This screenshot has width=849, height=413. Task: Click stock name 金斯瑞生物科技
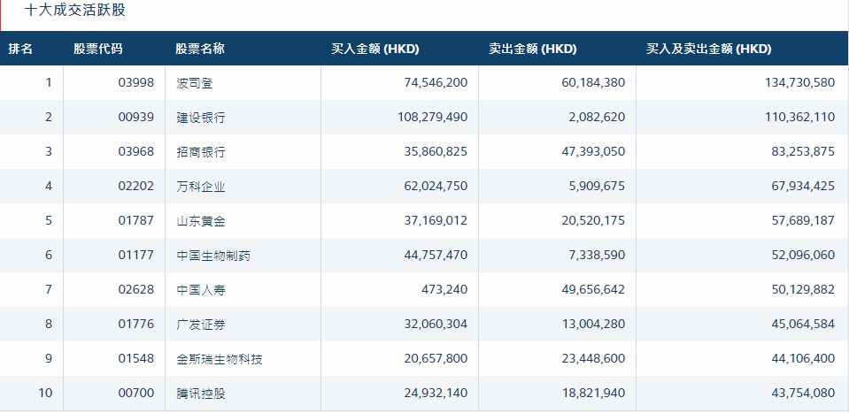(220, 359)
